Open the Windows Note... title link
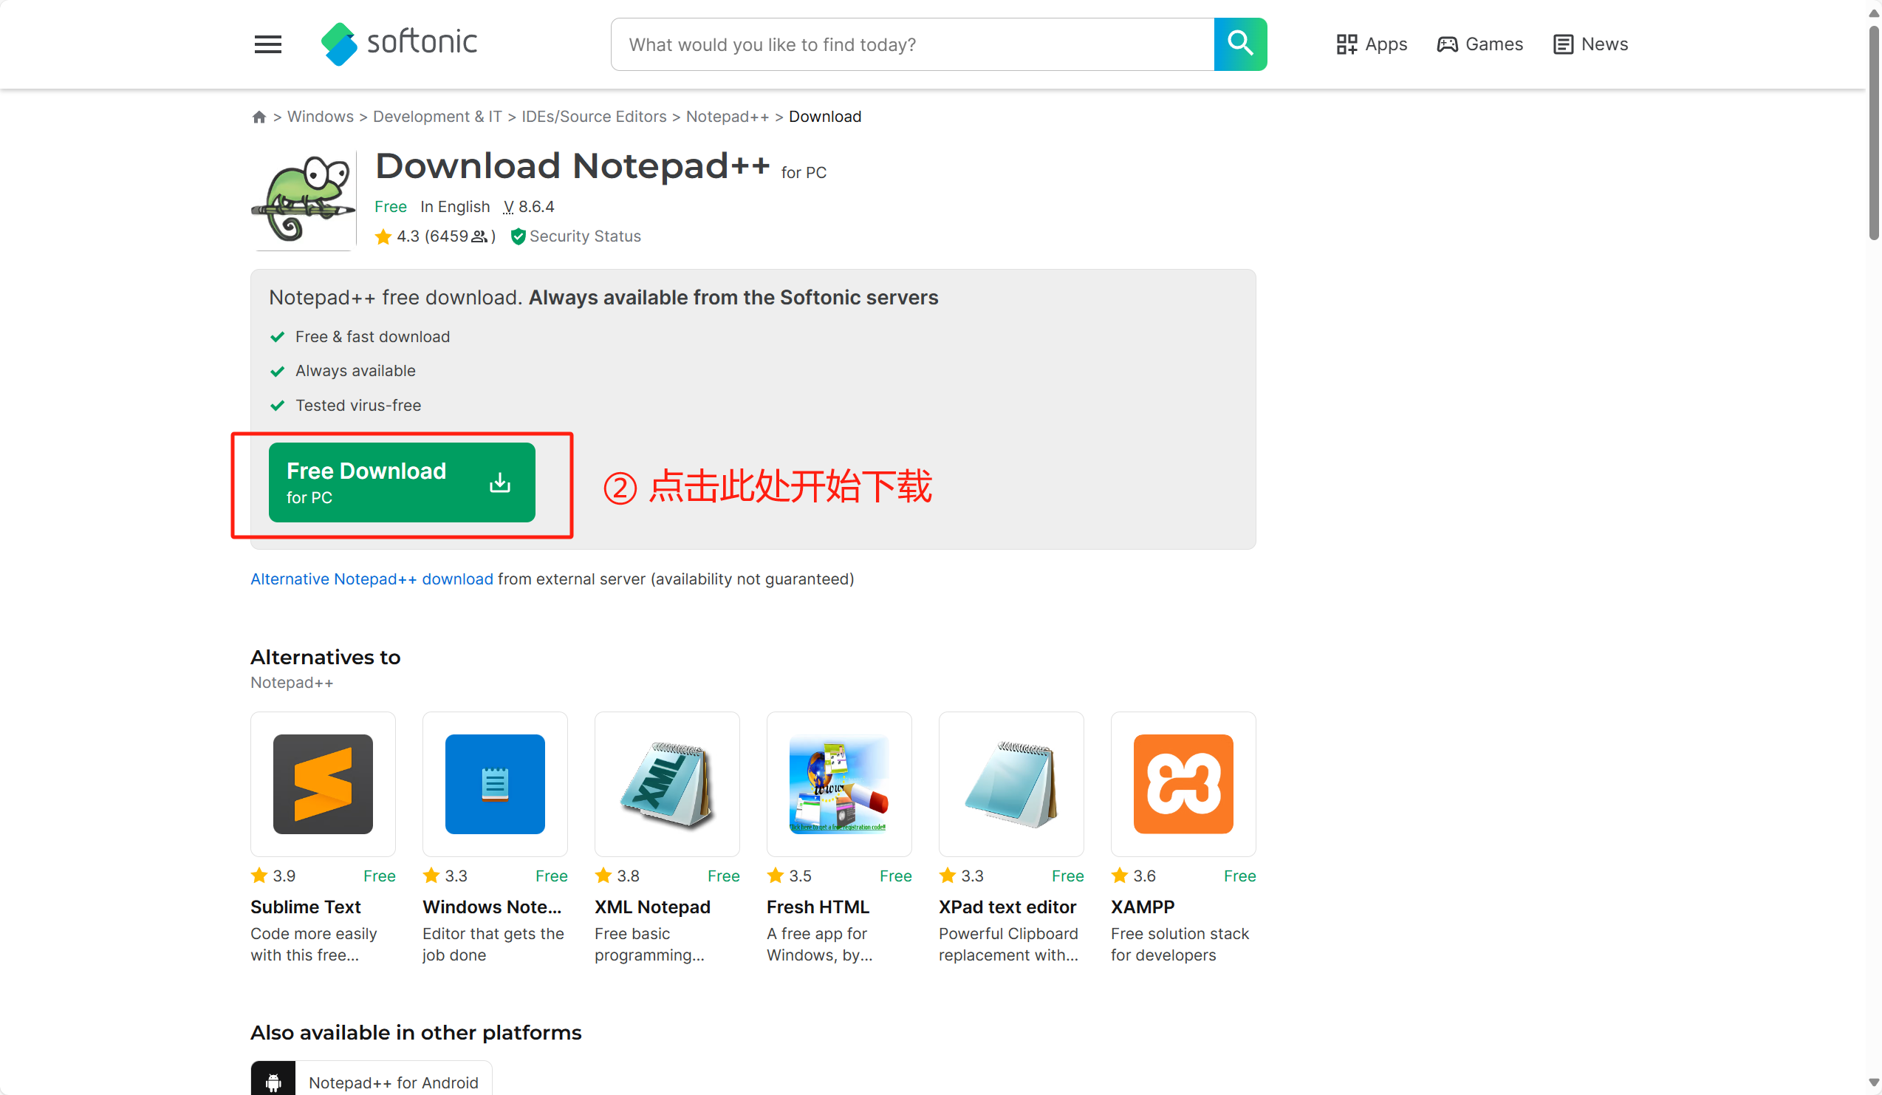The image size is (1882, 1095). pos(492,907)
